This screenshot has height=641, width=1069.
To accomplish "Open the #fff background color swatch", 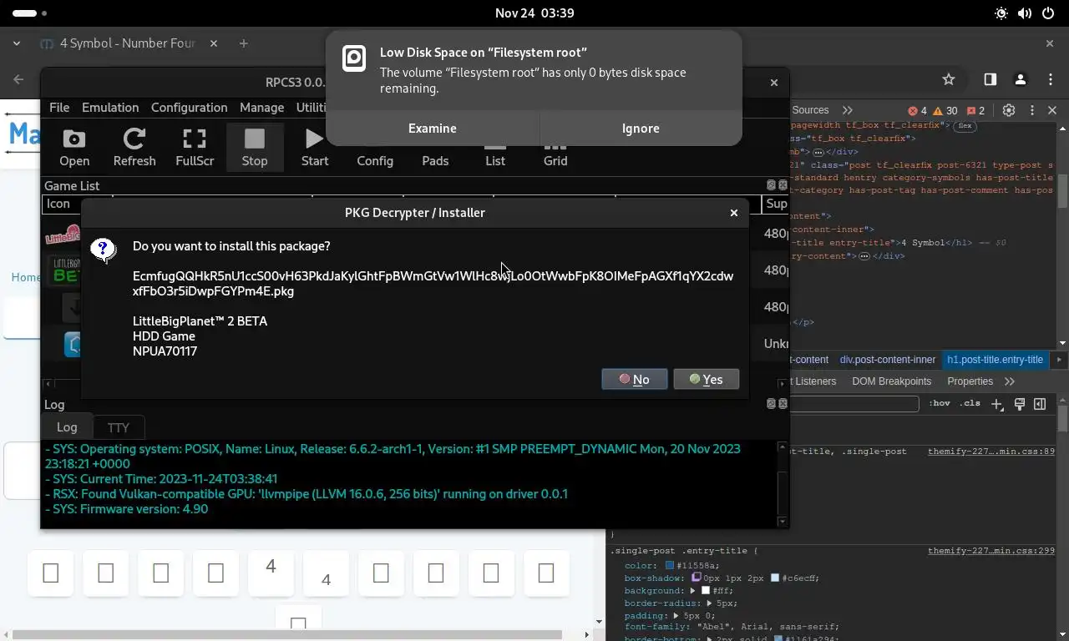I will 705,590.
